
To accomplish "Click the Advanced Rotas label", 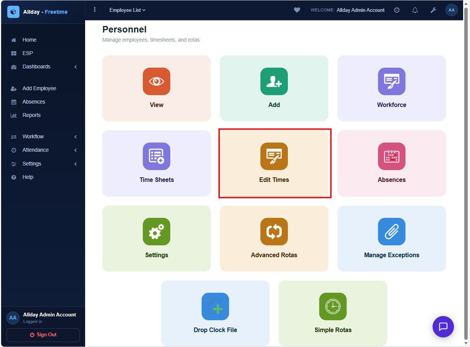I will [x=274, y=255].
